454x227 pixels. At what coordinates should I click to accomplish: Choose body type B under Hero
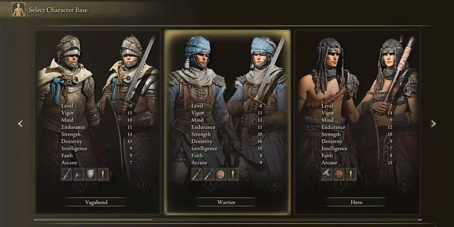[404, 184]
